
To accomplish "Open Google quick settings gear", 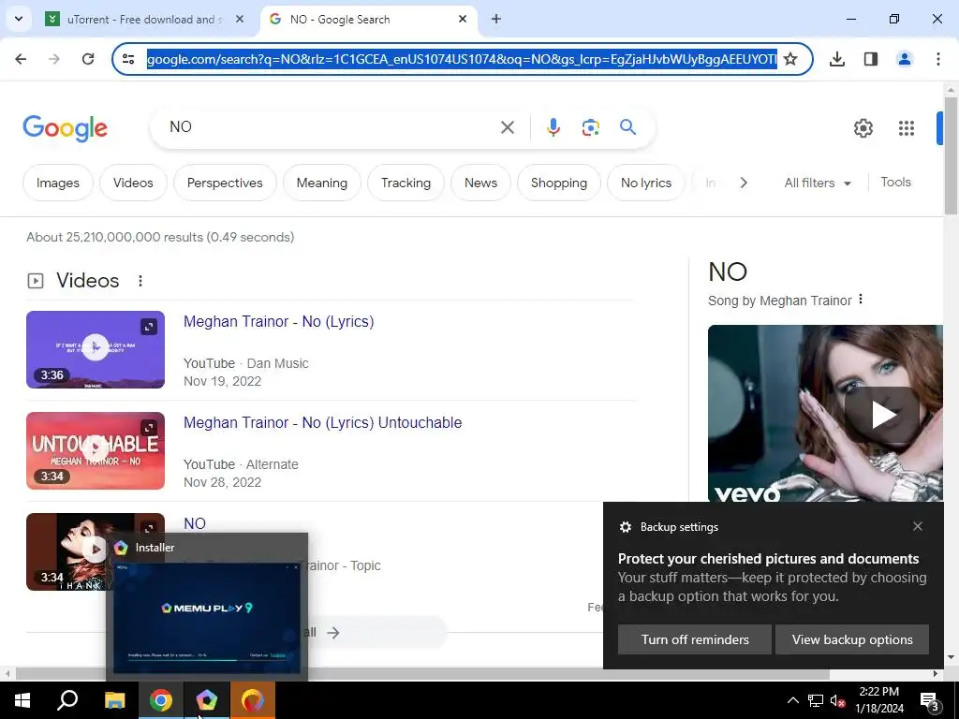I will (863, 127).
